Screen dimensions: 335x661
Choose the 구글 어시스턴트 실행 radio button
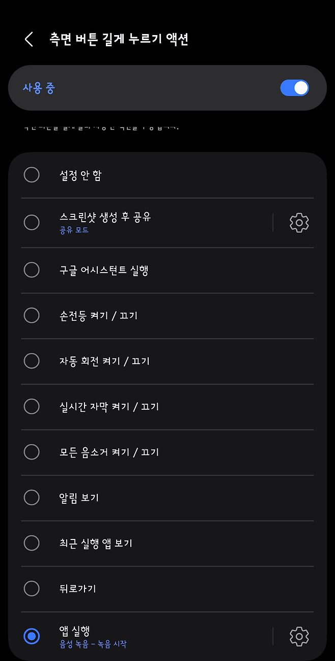pyautogui.click(x=32, y=270)
